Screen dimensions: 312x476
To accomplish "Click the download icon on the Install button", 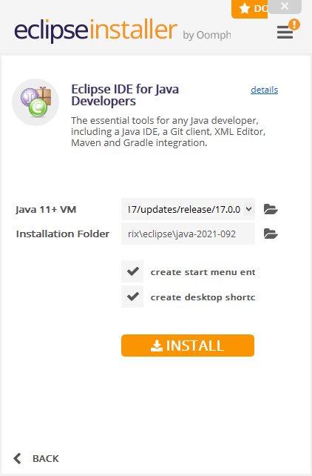I will coord(157,346).
